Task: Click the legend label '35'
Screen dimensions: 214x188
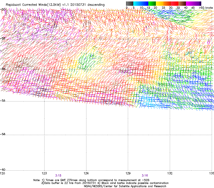Action: pyautogui.click(x=178, y=8)
